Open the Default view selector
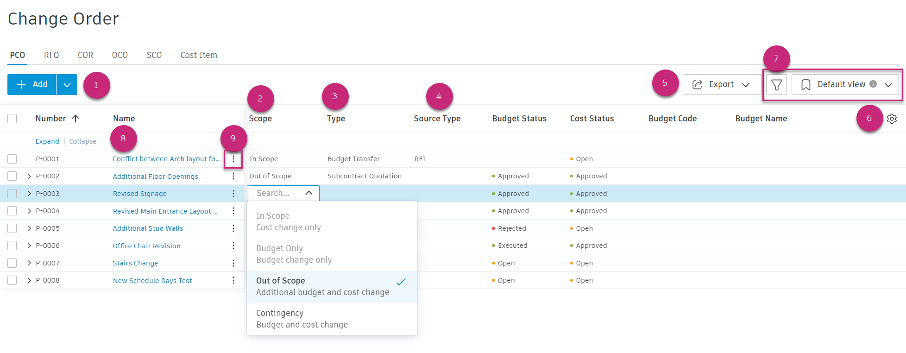906x353 pixels. click(845, 85)
